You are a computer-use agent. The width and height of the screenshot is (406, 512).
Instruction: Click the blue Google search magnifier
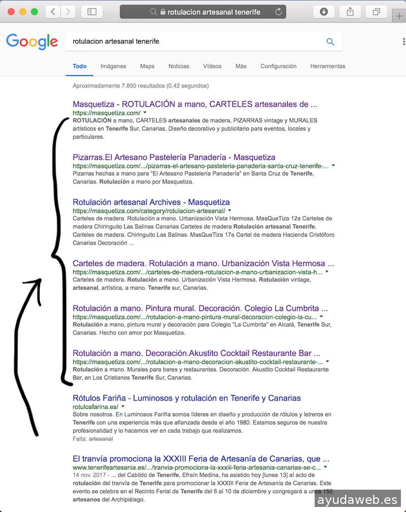coord(330,42)
